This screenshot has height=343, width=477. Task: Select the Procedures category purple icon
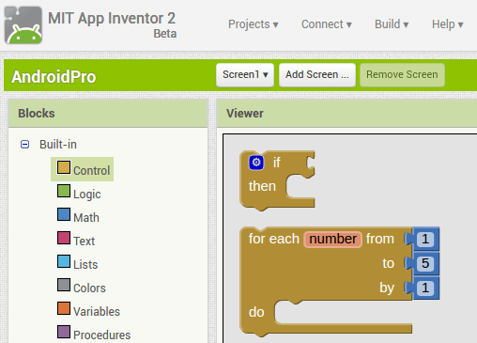tap(64, 332)
